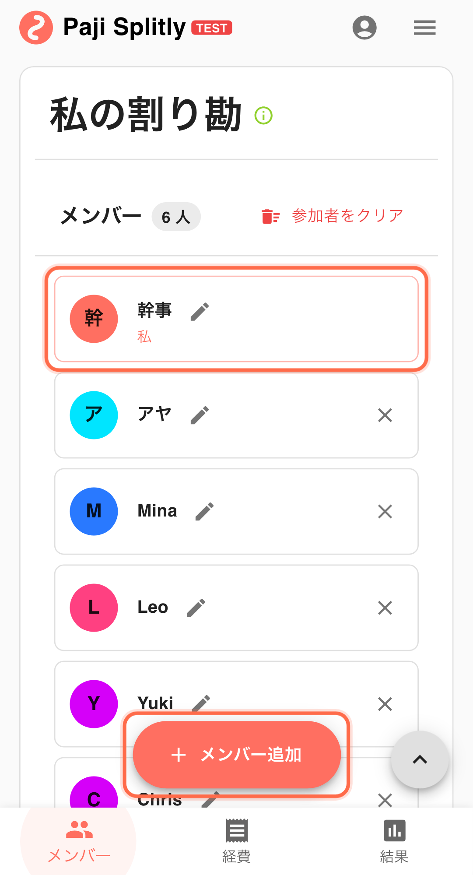Edit the 幹事 member name
473x875 pixels.
click(x=200, y=312)
